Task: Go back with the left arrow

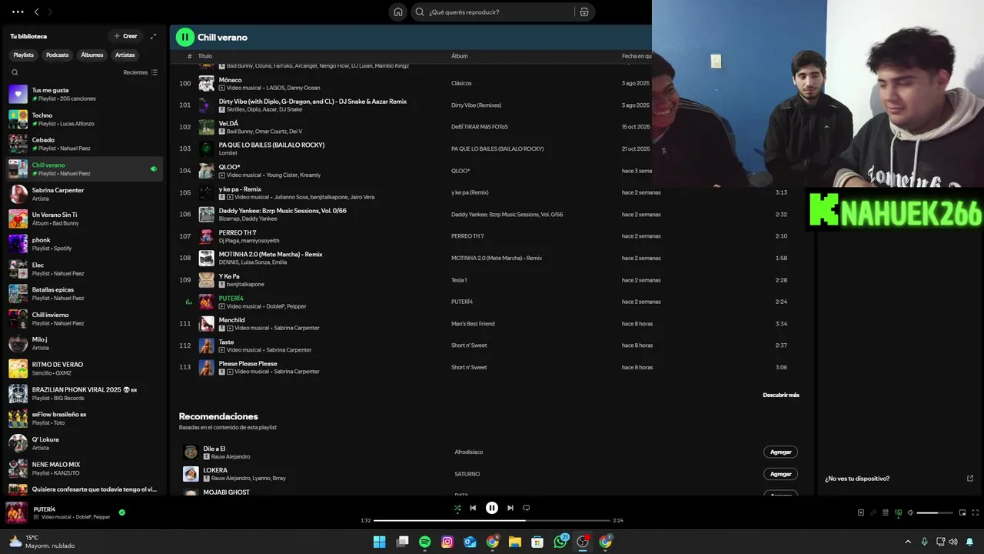Action: pos(36,12)
